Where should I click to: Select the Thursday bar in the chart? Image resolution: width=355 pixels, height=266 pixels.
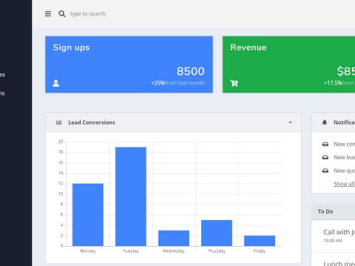point(217,233)
